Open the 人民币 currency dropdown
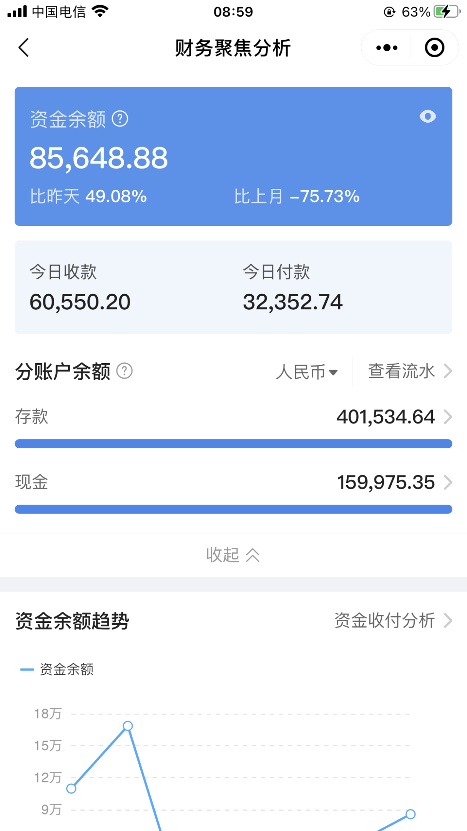The height and width of the screenshot is (831, 467). pyautogui.click(x=307, y=372)
